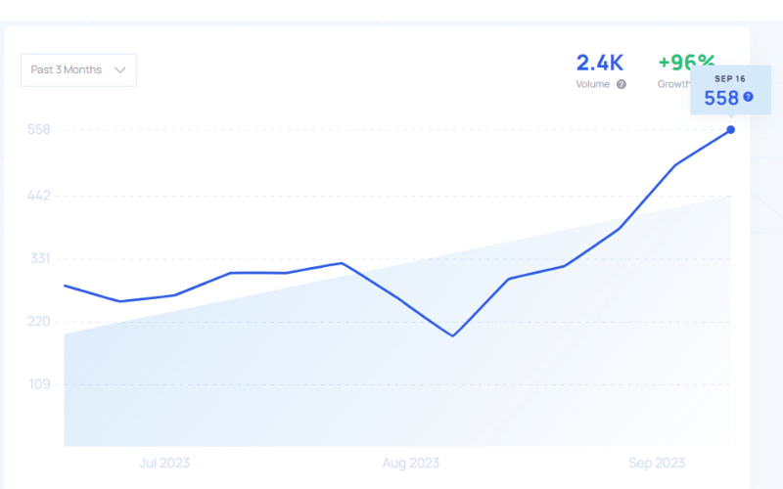
Task: Click the SEP 16 date in the tooltip
Action: click(730, 78)
